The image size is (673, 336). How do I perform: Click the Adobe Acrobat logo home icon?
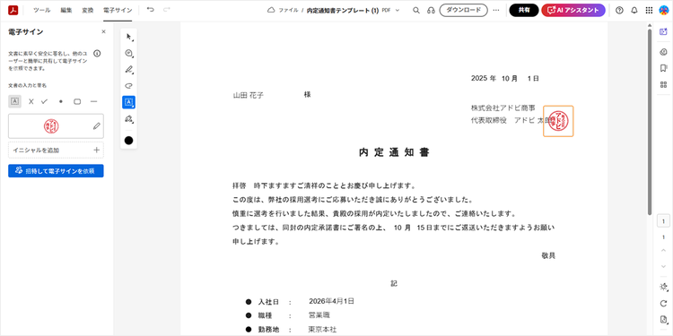tap(13, 10)
